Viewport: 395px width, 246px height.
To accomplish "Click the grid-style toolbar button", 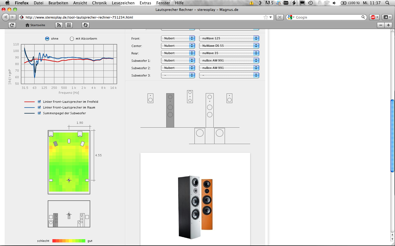I will (69, 25).
